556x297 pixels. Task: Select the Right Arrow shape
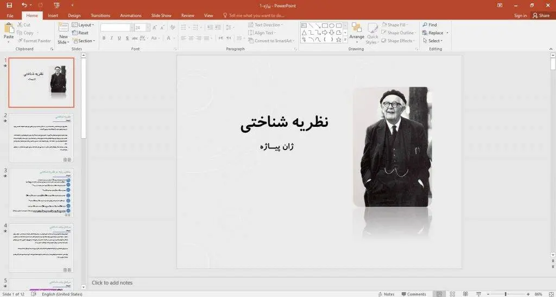coord(325,33)
